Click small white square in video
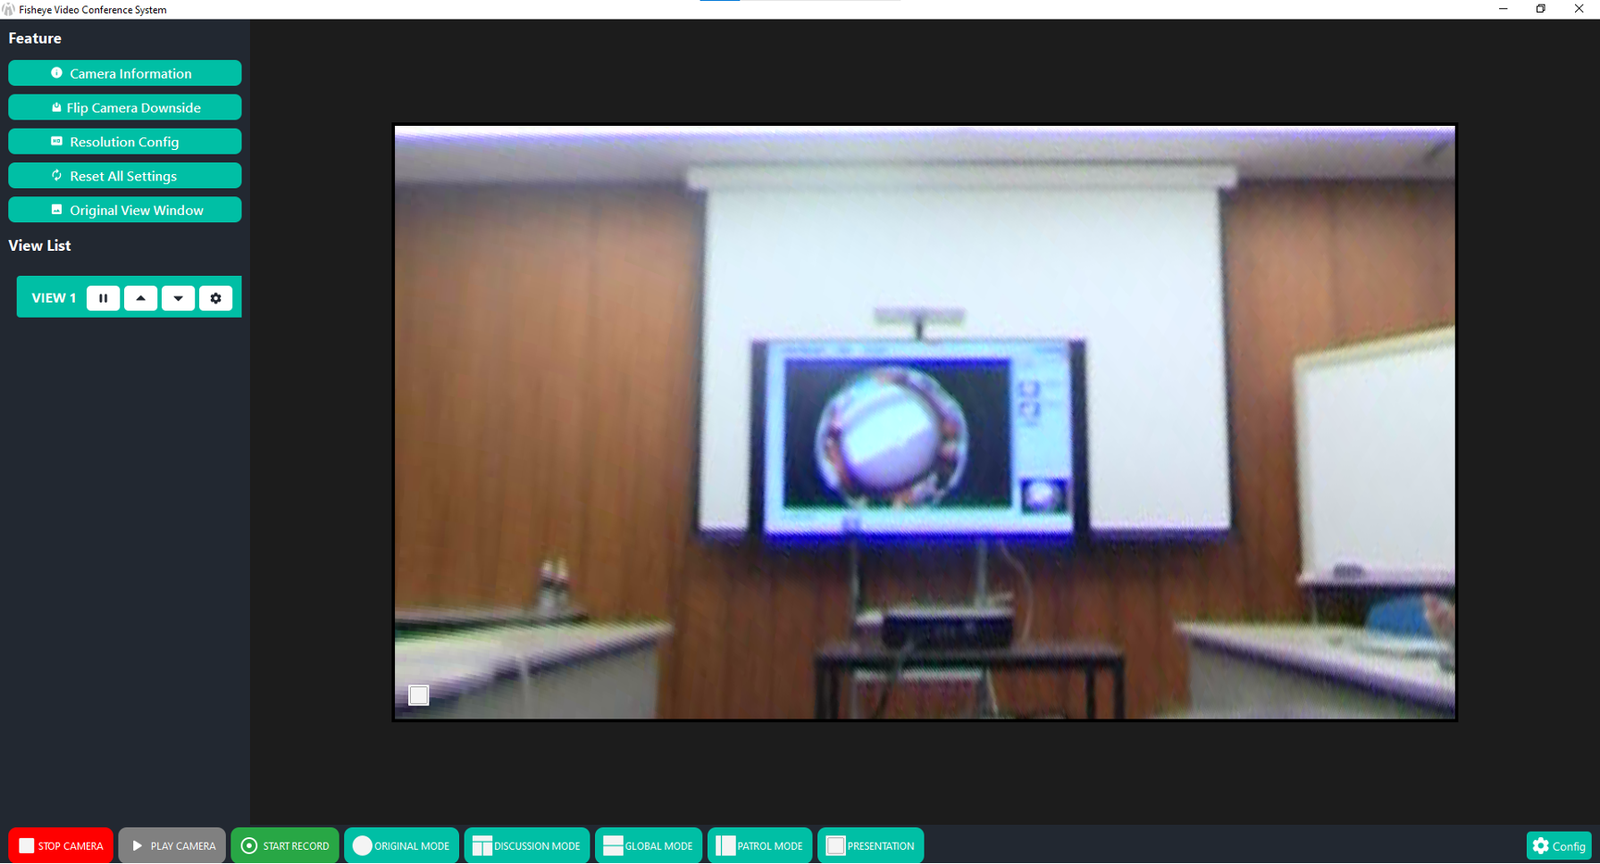Viewport: 1600px width, 864px height. coord(419,695)
